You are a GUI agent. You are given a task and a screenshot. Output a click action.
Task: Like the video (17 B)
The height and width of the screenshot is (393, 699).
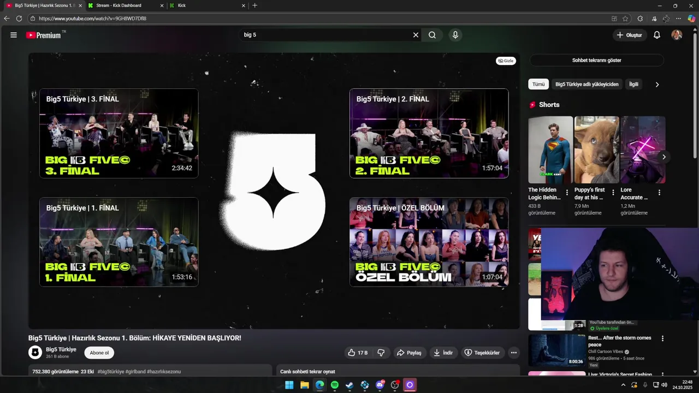358,353
